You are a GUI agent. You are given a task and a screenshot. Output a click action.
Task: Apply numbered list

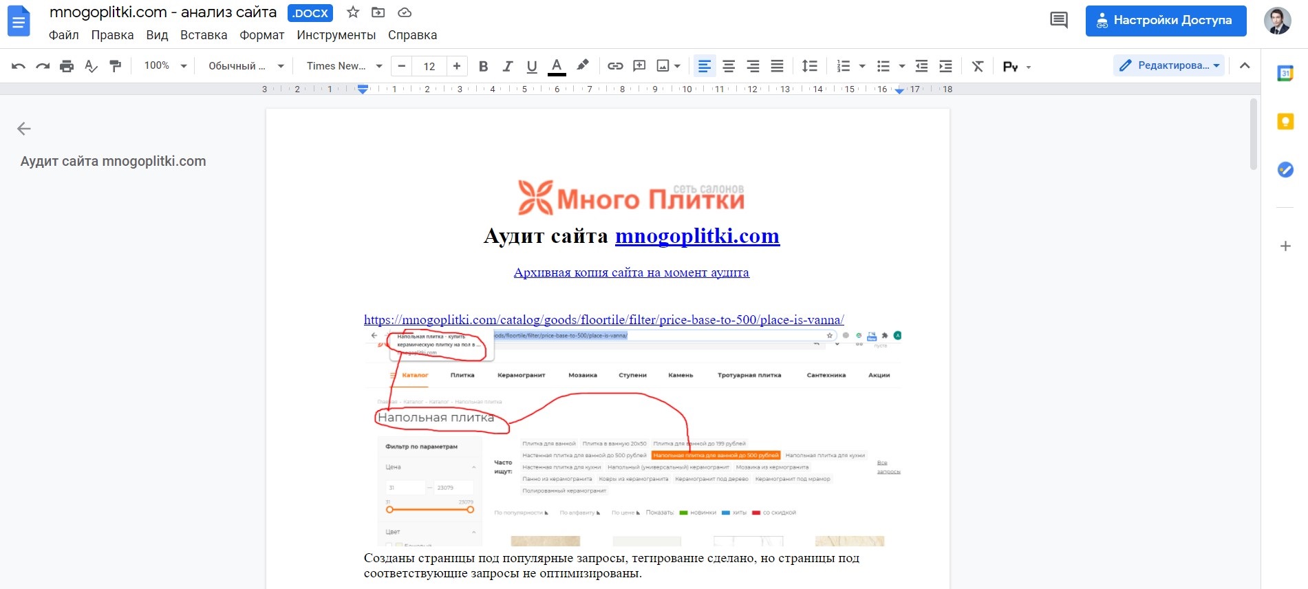coord(843,66)
